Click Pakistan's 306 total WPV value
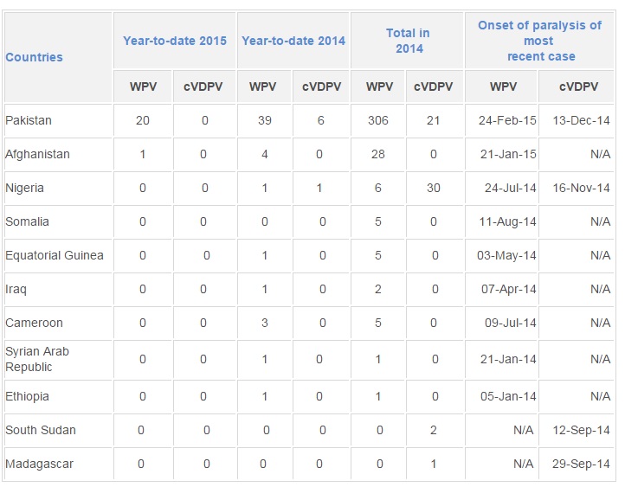This screenshot has width=625, height=487. click(378, 120)
